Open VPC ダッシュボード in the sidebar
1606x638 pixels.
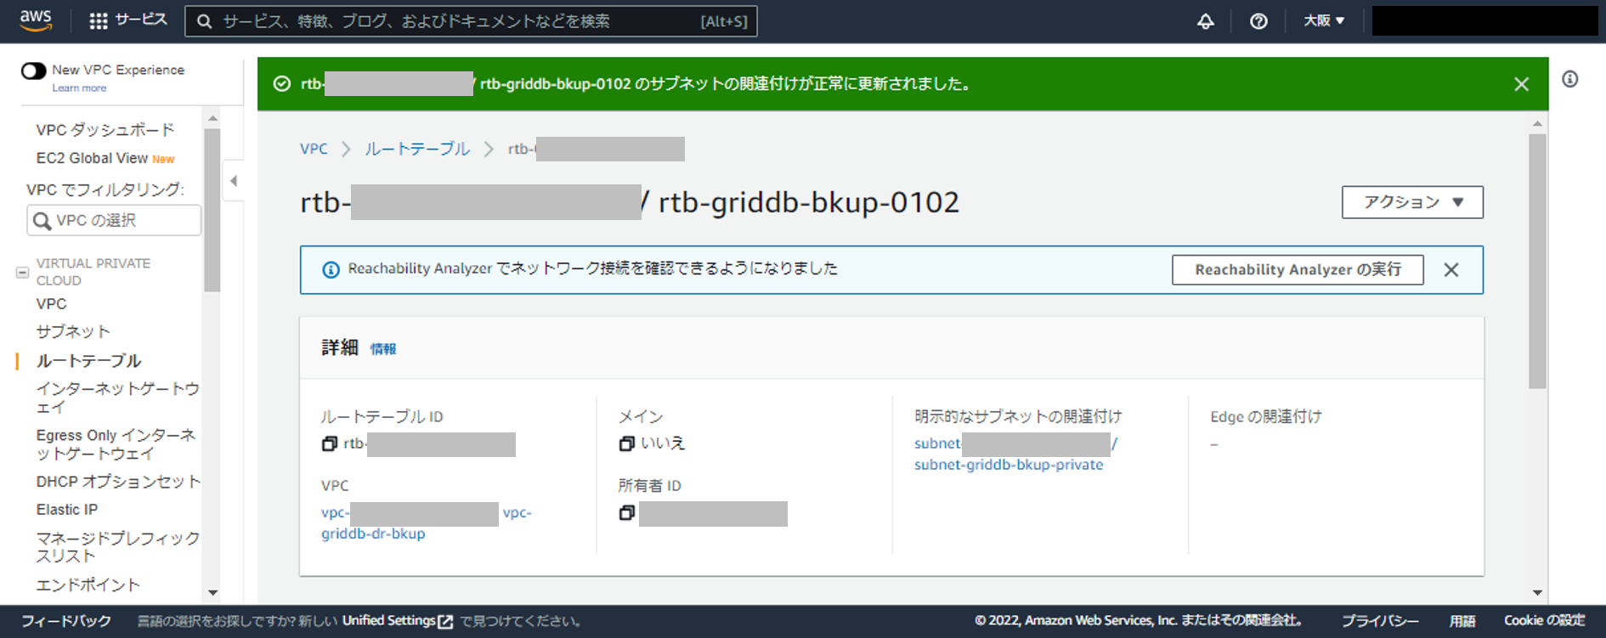[x=105, y=130]
